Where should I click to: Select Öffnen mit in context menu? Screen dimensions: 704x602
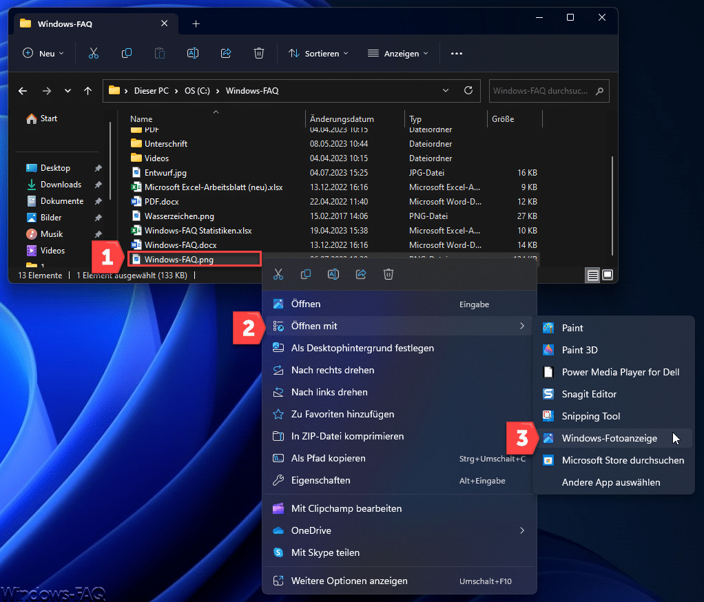tap(400, 326)
